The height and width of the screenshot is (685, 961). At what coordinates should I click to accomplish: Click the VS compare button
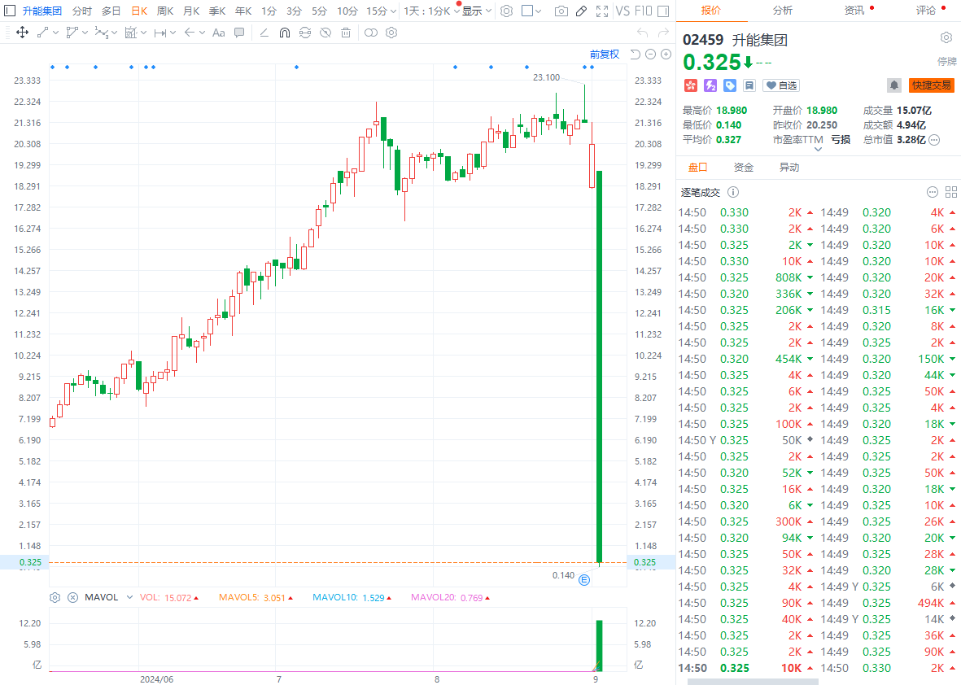622,11
